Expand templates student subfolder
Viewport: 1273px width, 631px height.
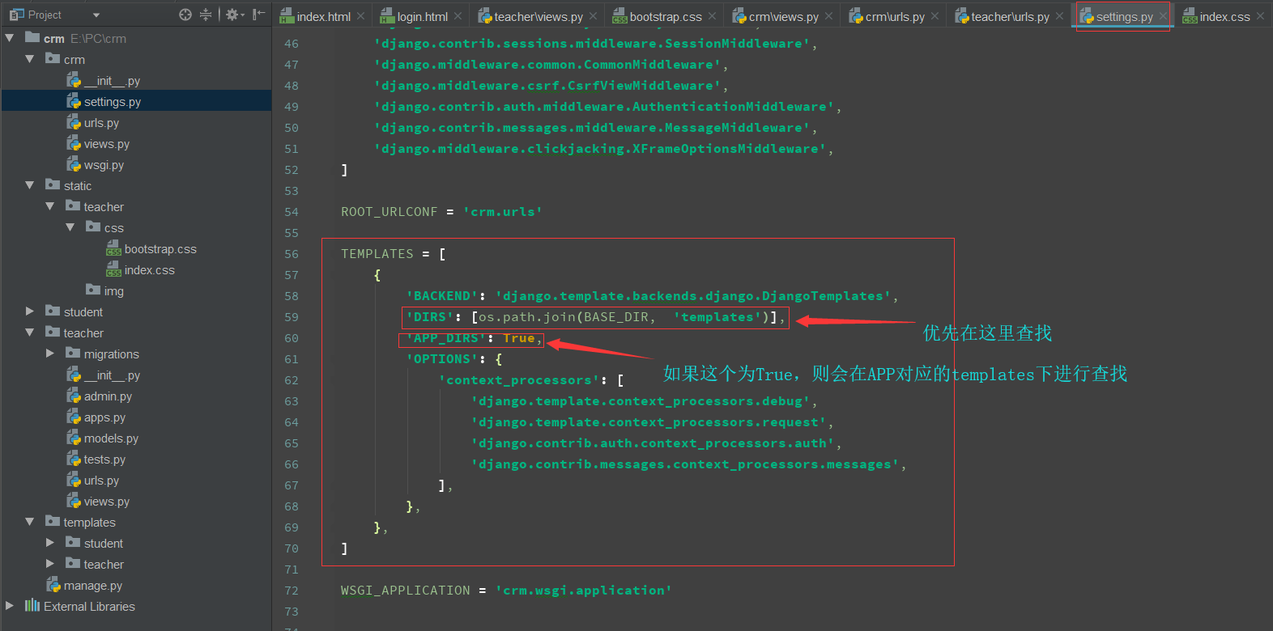pyautogui.click(x=50, y=543)
